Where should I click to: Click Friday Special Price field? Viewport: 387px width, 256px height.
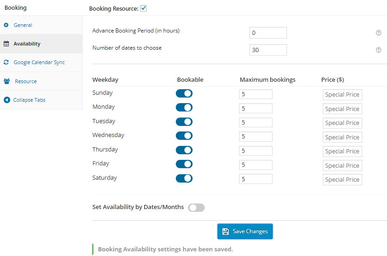click(342, 166)
